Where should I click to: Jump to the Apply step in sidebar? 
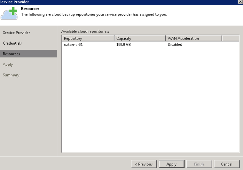pyautogui.click(x=8, y=64)
